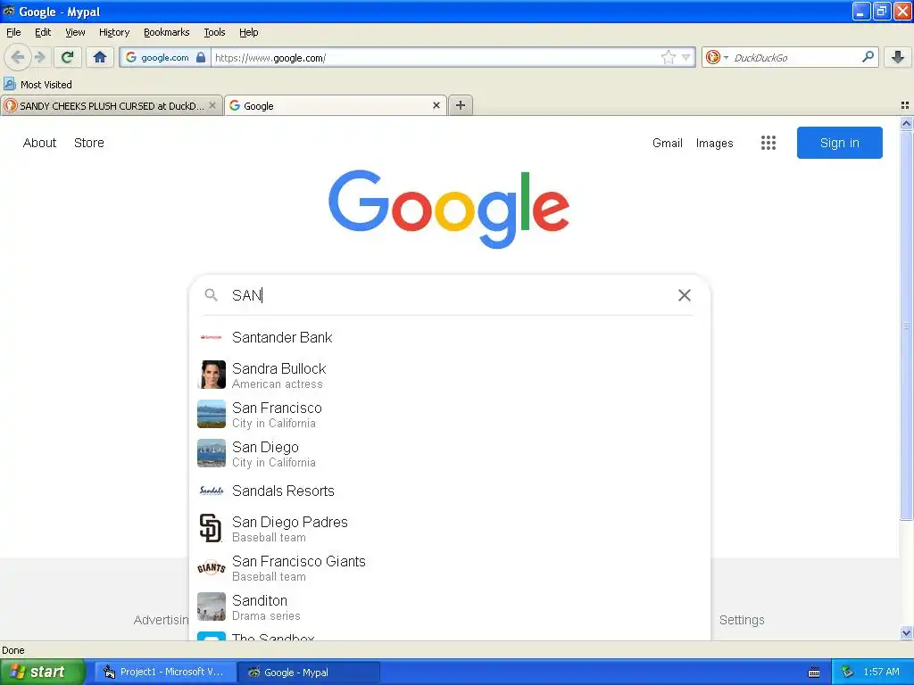Select the Sandra Bullock suggestion
914x685 pixels.
point(450,376)
